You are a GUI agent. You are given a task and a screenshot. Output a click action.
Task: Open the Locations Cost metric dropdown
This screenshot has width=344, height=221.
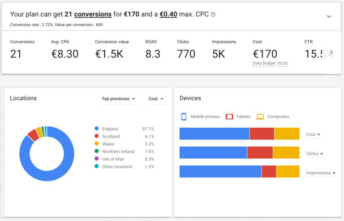coord(156,99)
